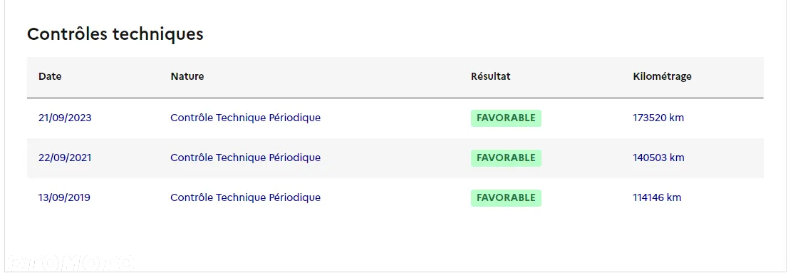Viewport: 793px width, 278px height.
Task: Click the otomoto watermark logo
Action: [72, 263]
